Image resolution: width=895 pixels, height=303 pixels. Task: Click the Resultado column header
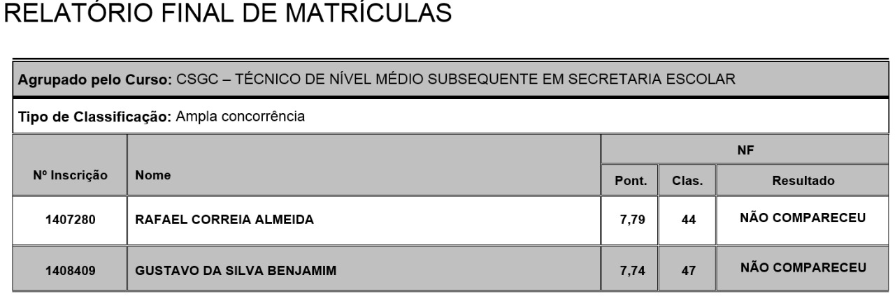point(801,179)
